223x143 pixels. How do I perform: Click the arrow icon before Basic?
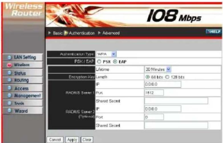point(50,33)
